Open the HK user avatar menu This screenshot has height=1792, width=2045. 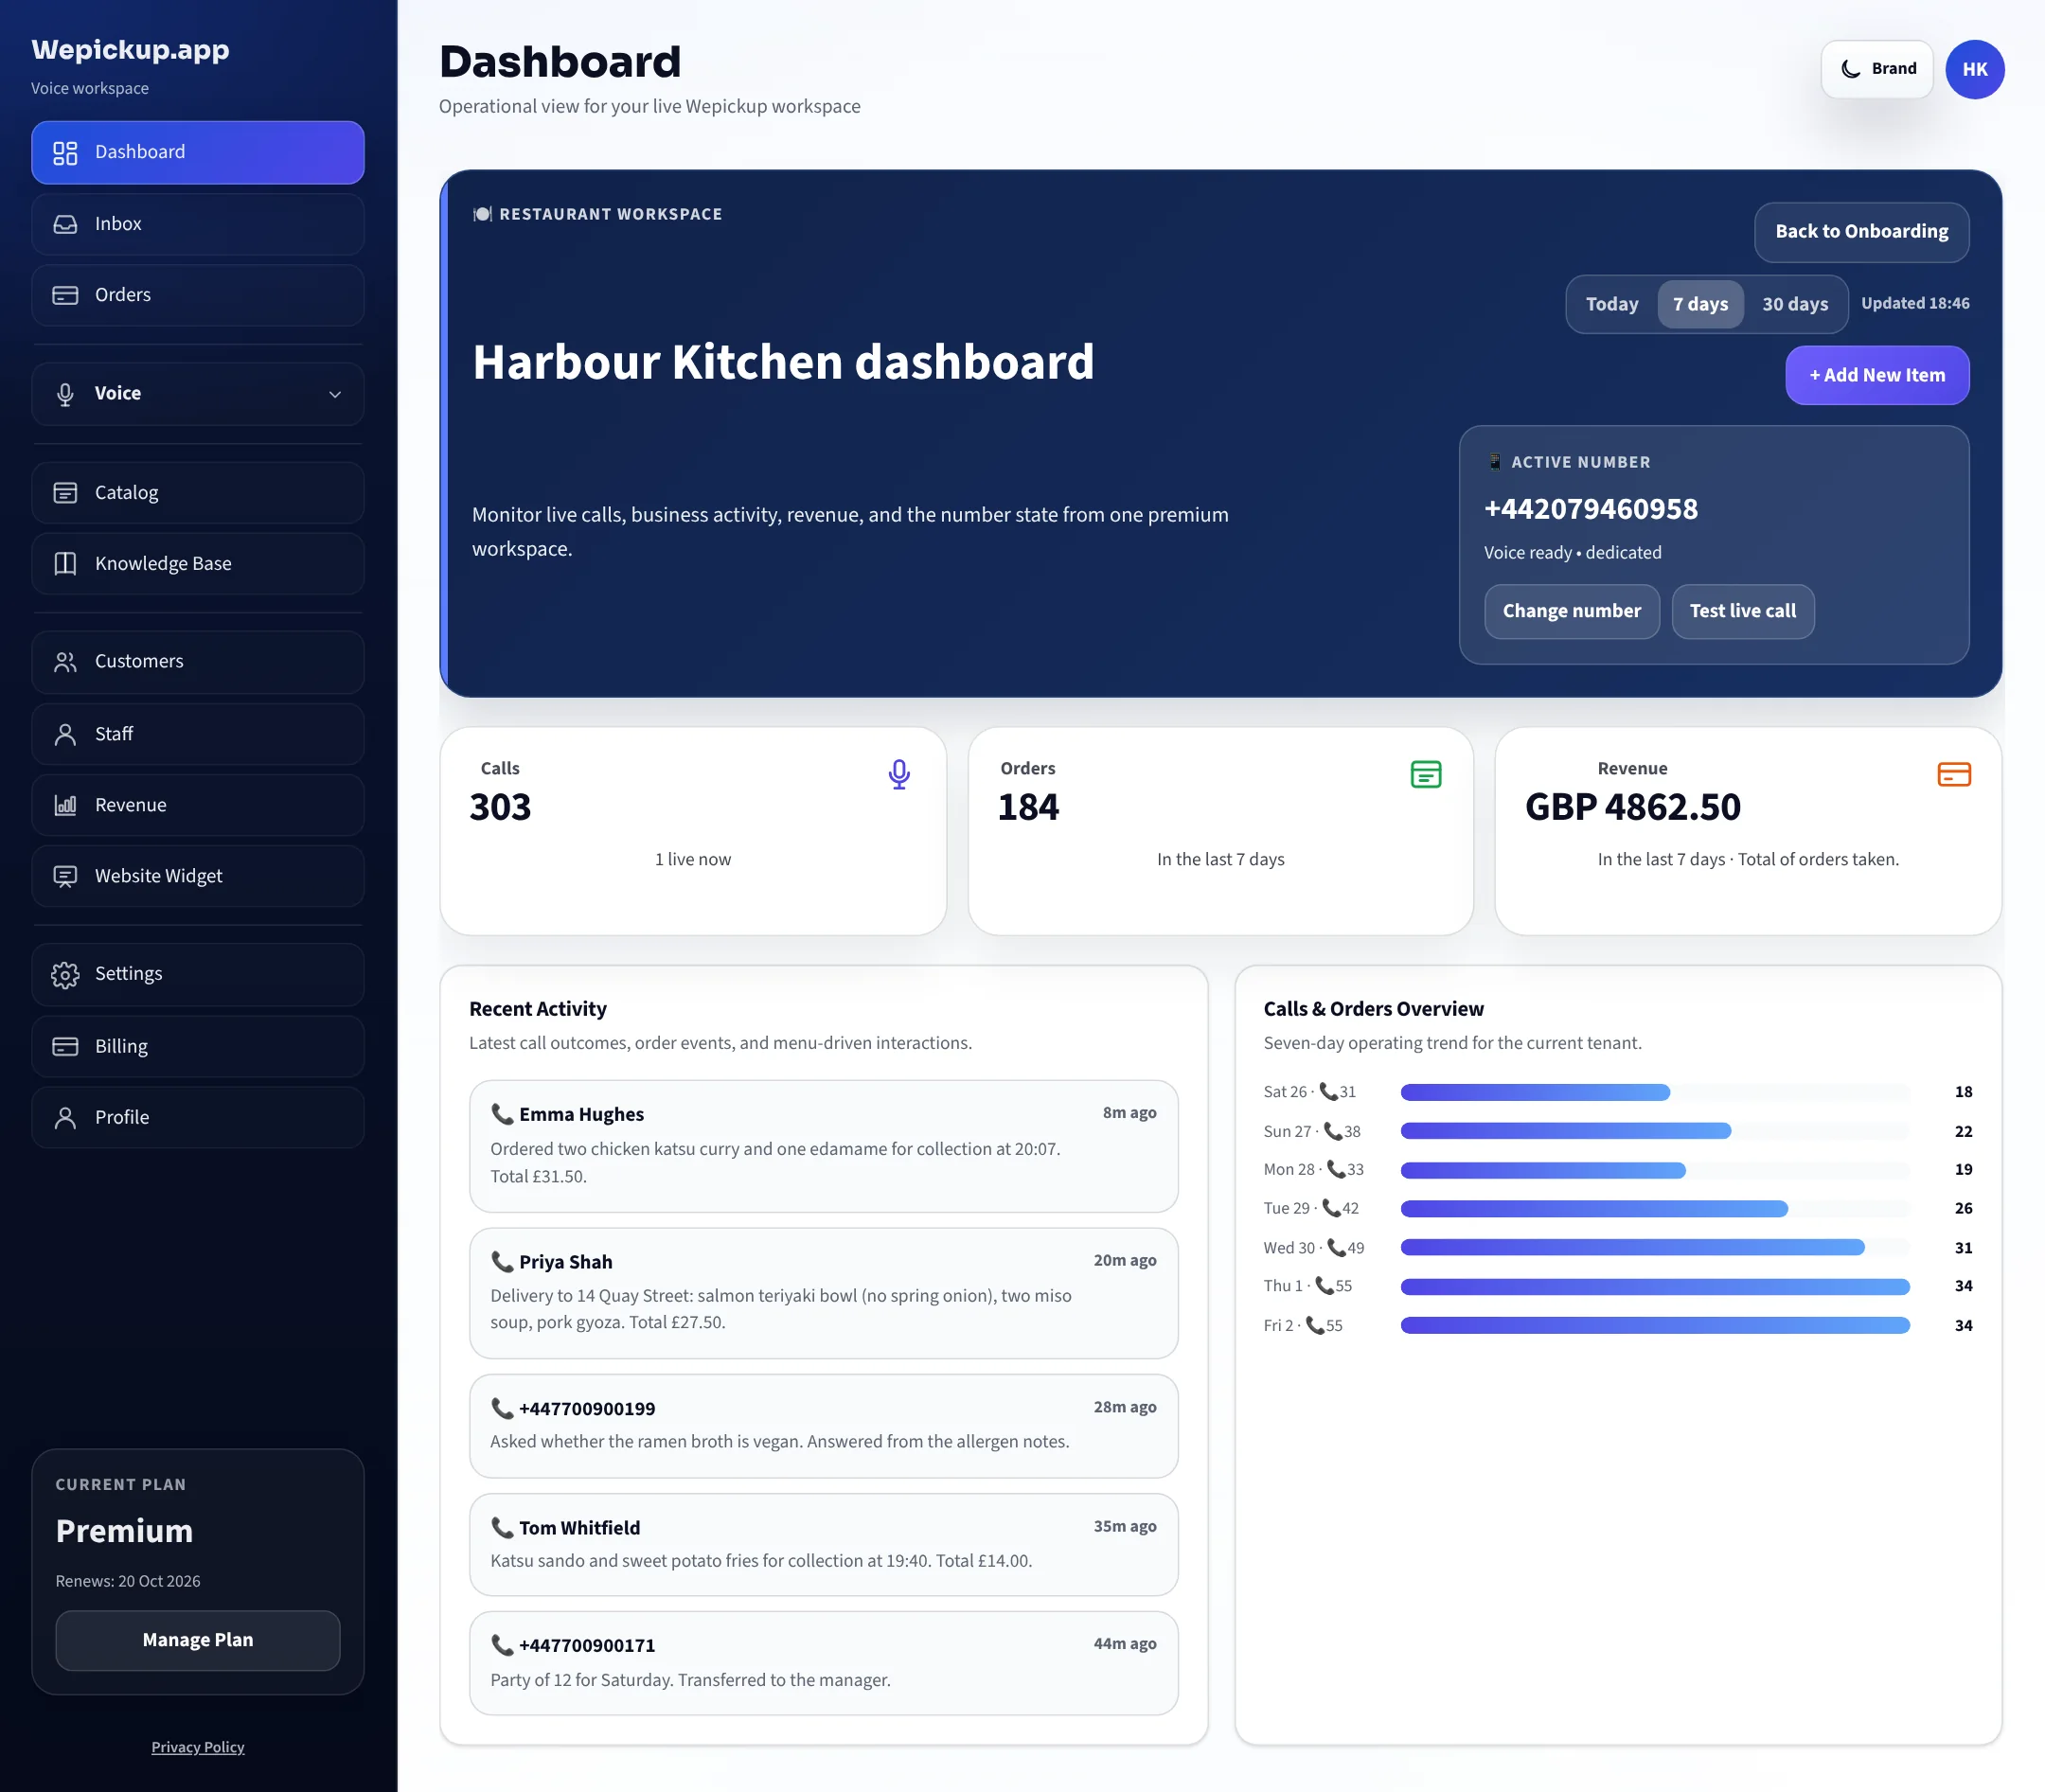[x=1974, y=69]
